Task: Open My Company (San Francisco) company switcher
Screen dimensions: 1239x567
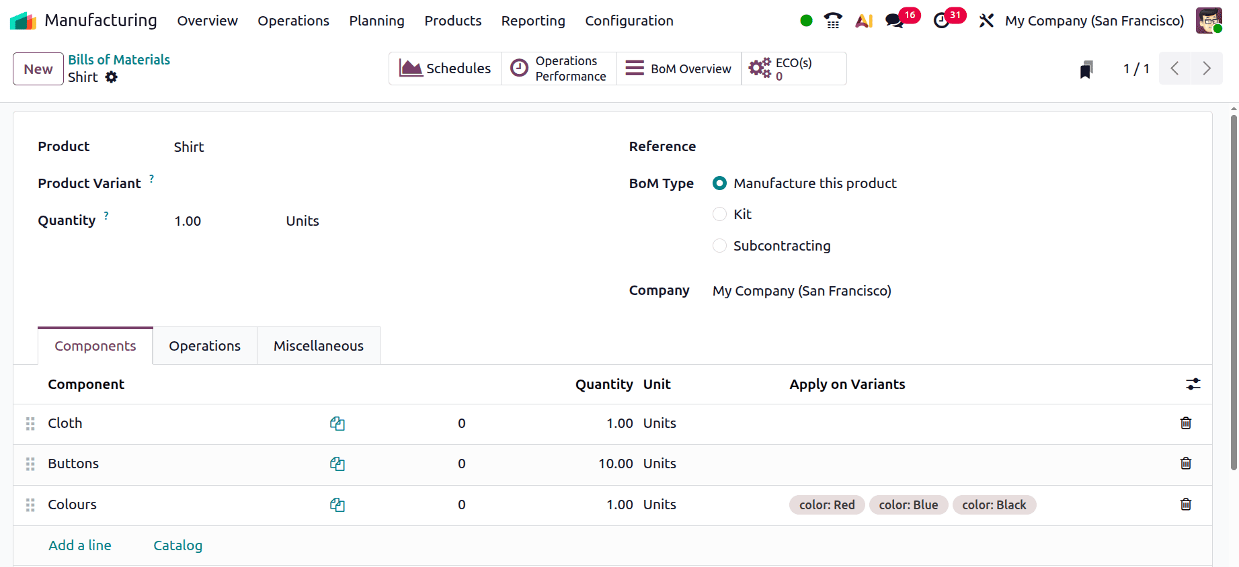Action: 1094,21
